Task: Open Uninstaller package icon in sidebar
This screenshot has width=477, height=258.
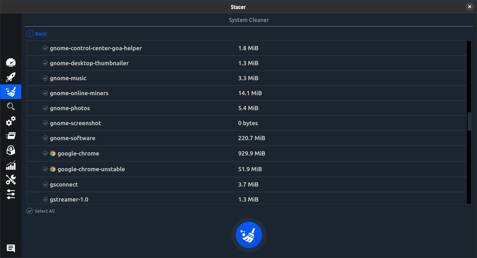Action: (x=11, y=150)
